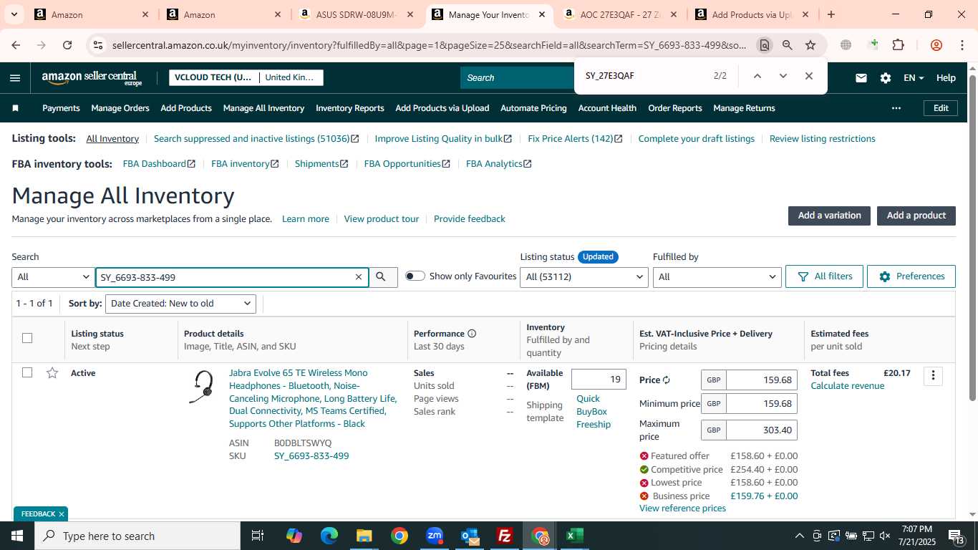Tick the Jabra Evolve 65 listing checkbox
This screenshot has height=550, width=978.
[27, 372]
